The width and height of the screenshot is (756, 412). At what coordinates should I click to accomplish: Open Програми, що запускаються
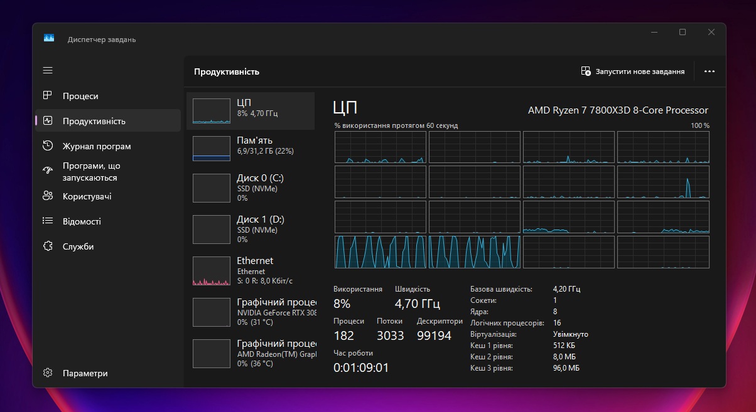click(108, 172)
